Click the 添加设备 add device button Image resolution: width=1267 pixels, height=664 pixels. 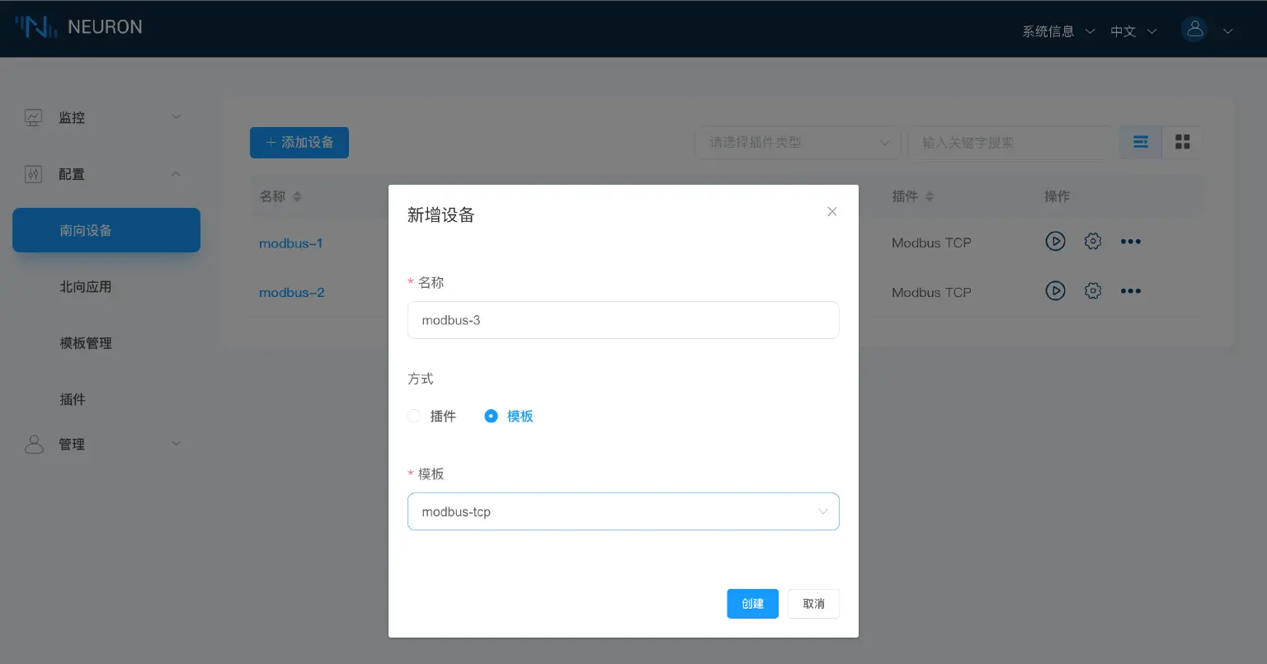299,142
